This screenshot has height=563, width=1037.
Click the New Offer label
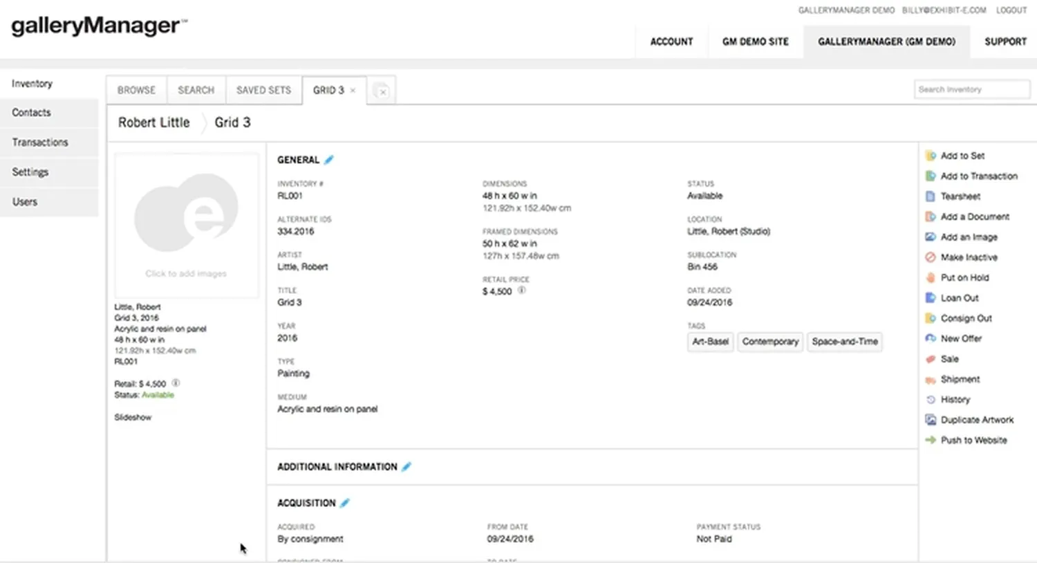[961, 338]
